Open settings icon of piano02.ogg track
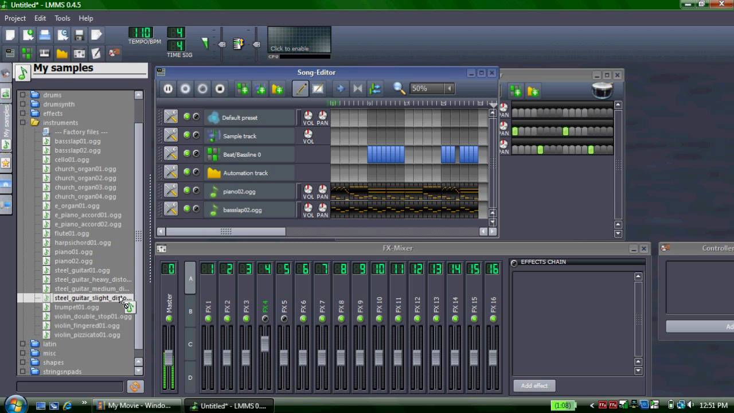This screenshot has height=413, width=734. (171, 191)
